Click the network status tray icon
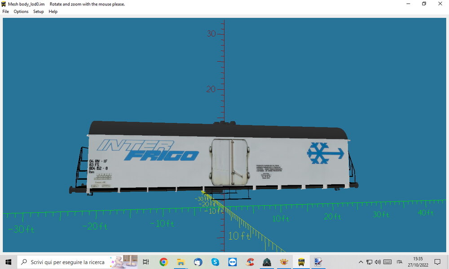449x269 pixels. 370,262
